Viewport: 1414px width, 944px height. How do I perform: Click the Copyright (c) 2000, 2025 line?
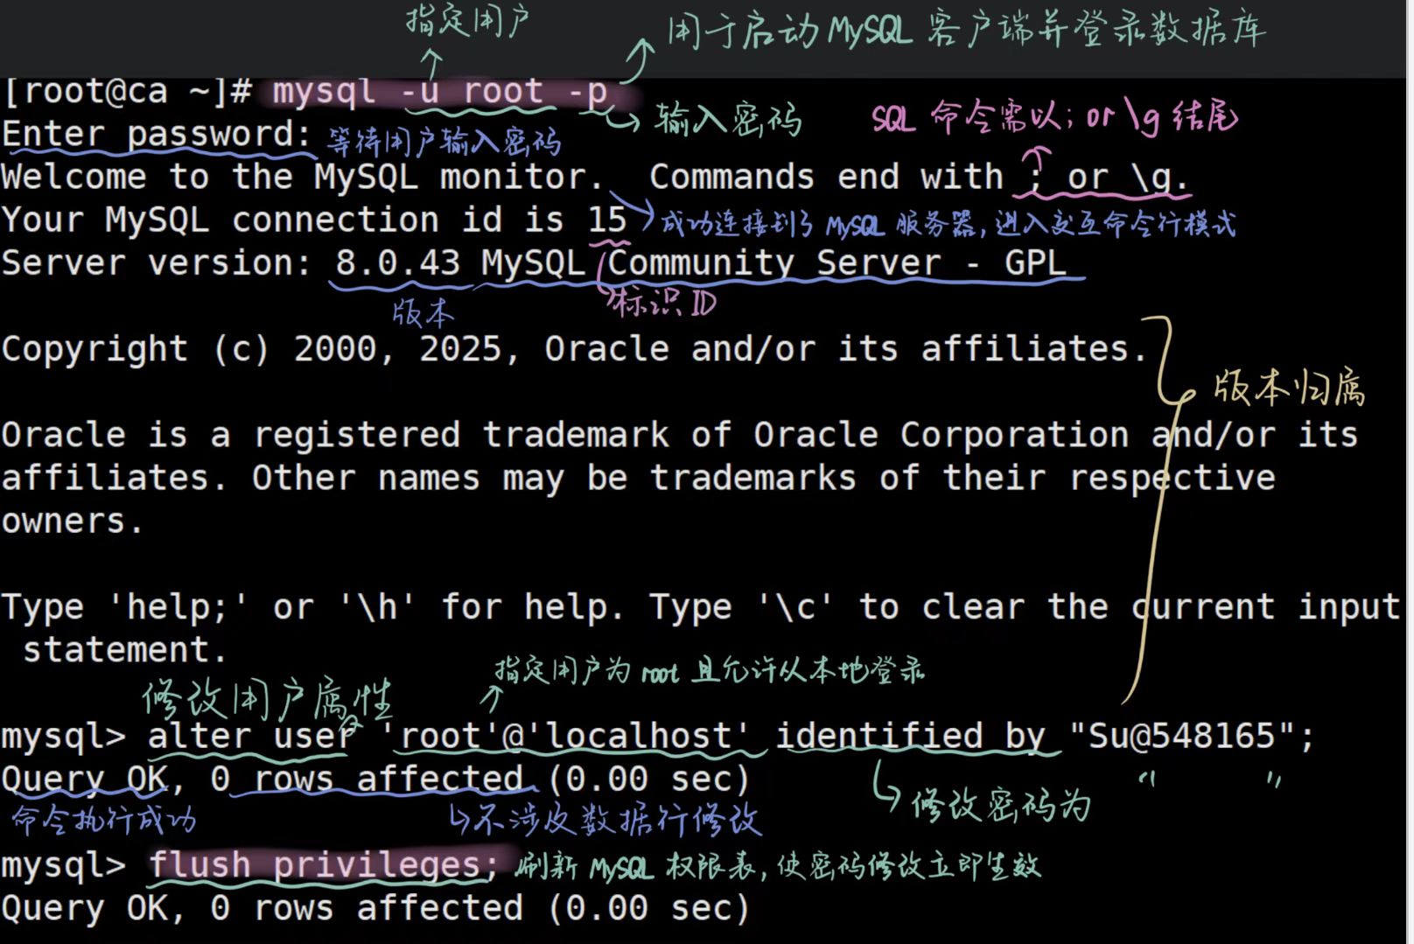coord(574,349)
